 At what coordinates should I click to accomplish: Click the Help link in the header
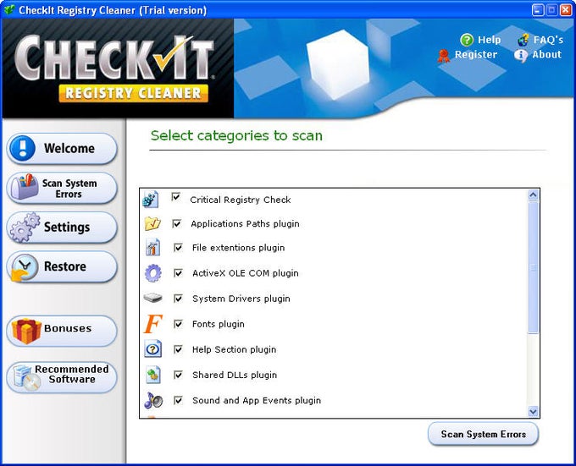(x=489, y=40)
